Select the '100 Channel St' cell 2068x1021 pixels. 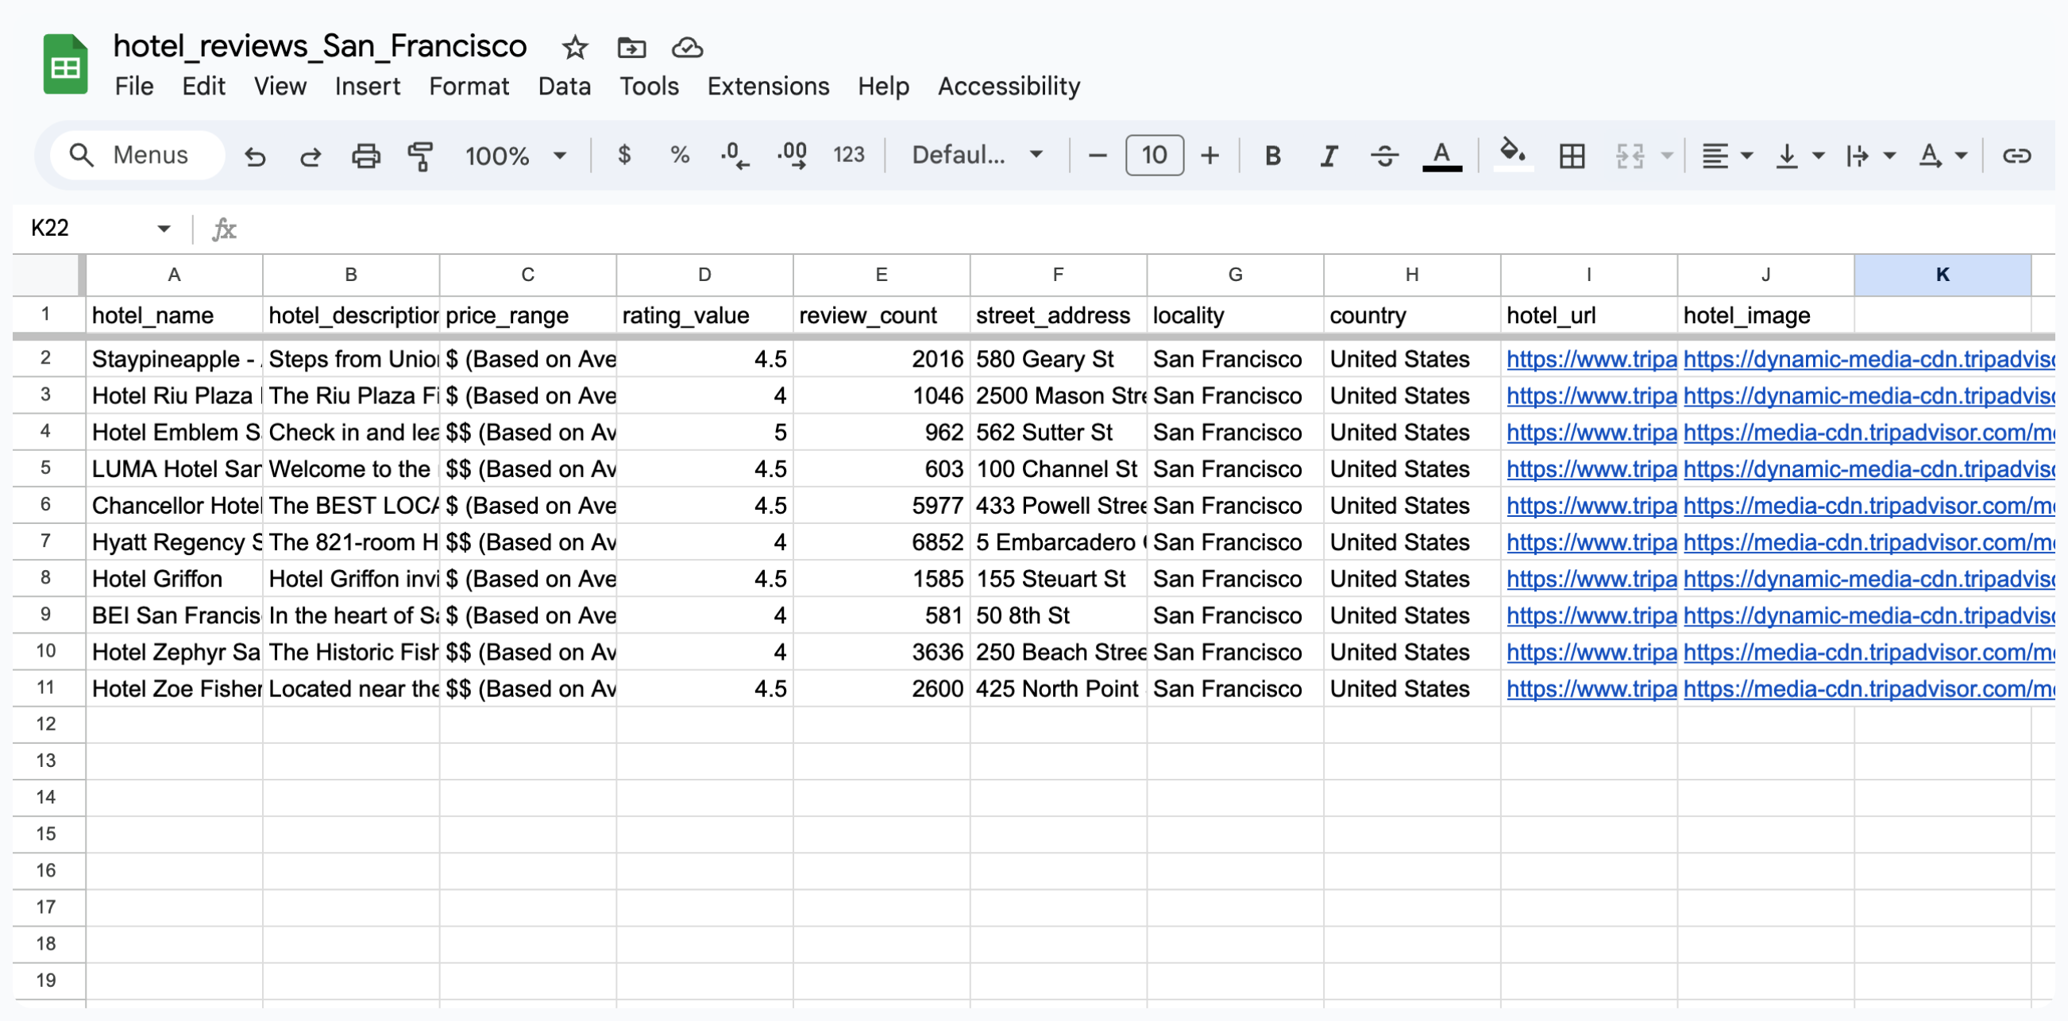click(x=1058, y=468)
